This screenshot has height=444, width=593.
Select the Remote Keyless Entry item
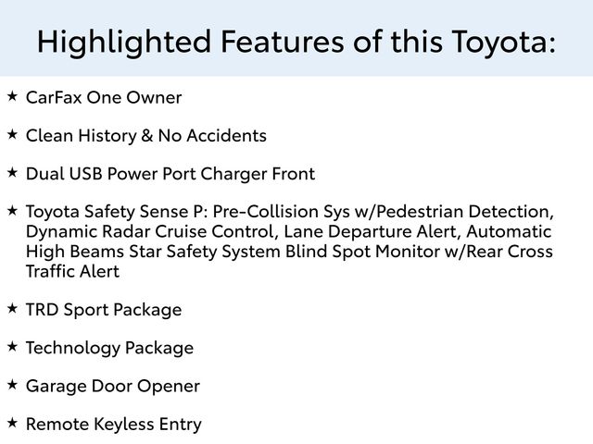[113, 425]
